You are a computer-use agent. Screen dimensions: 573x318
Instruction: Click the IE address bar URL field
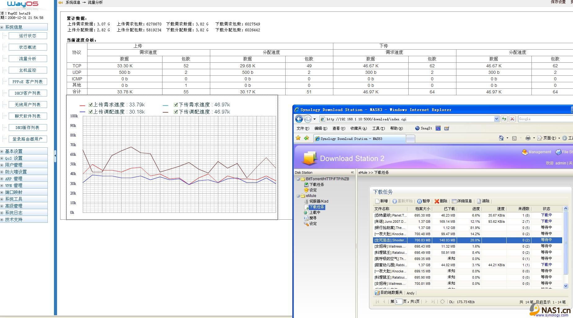pos(406,119)
